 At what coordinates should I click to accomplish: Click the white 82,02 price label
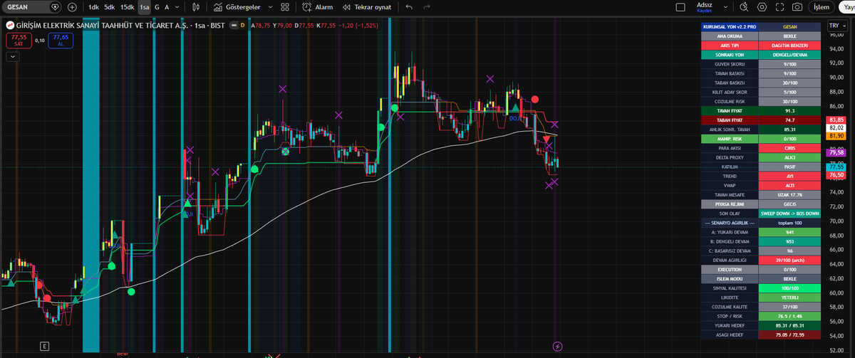(x=836, y=127)
